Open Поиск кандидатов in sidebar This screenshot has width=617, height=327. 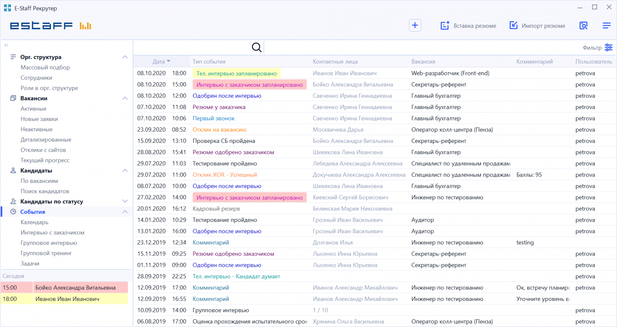45,191
